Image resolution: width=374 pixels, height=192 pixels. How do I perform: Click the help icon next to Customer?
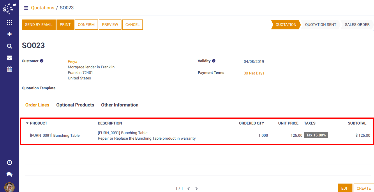click(x=42, y=61)
